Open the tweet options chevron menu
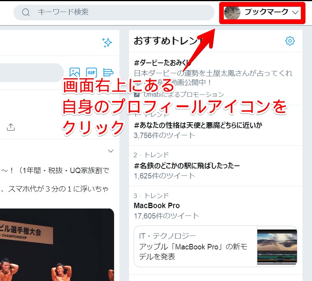This screenshot has height=281, width=312. click(111, 151)
